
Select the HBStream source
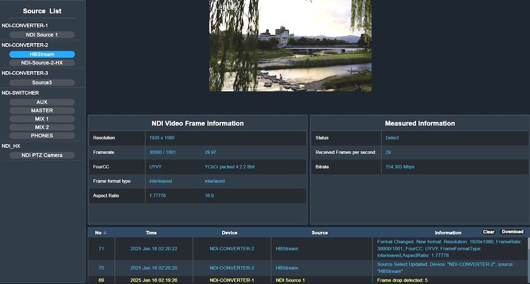point(42,54)
